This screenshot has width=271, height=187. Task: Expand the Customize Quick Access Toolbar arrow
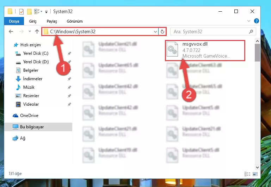46,12
